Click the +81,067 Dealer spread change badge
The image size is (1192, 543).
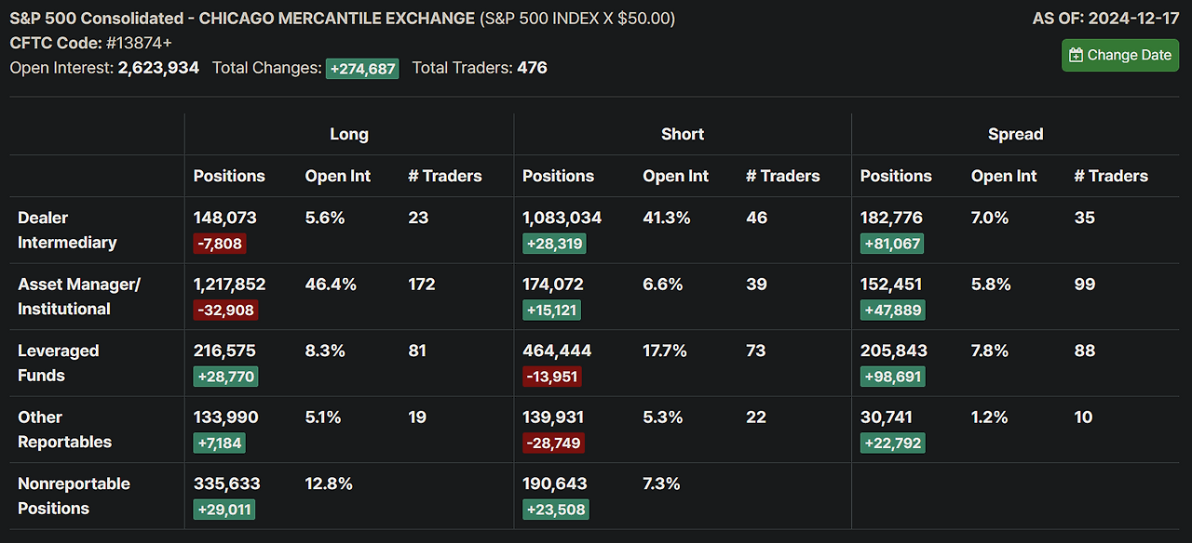892,244
